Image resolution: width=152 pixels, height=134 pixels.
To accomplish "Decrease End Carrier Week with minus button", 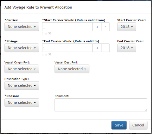I will point(105,48).
